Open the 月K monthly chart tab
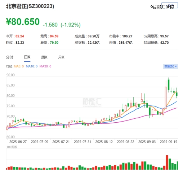 pos(61,57)
